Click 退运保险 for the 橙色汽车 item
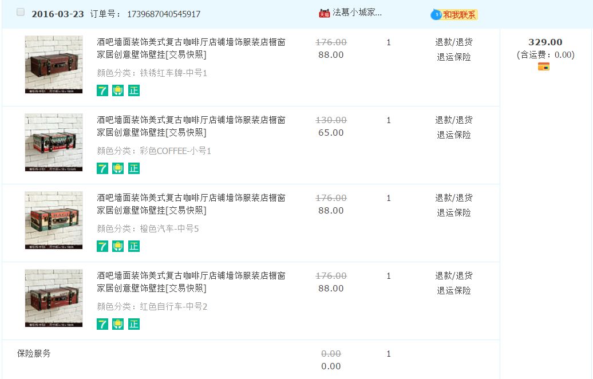The image size is (593, 379). (453, 212)
